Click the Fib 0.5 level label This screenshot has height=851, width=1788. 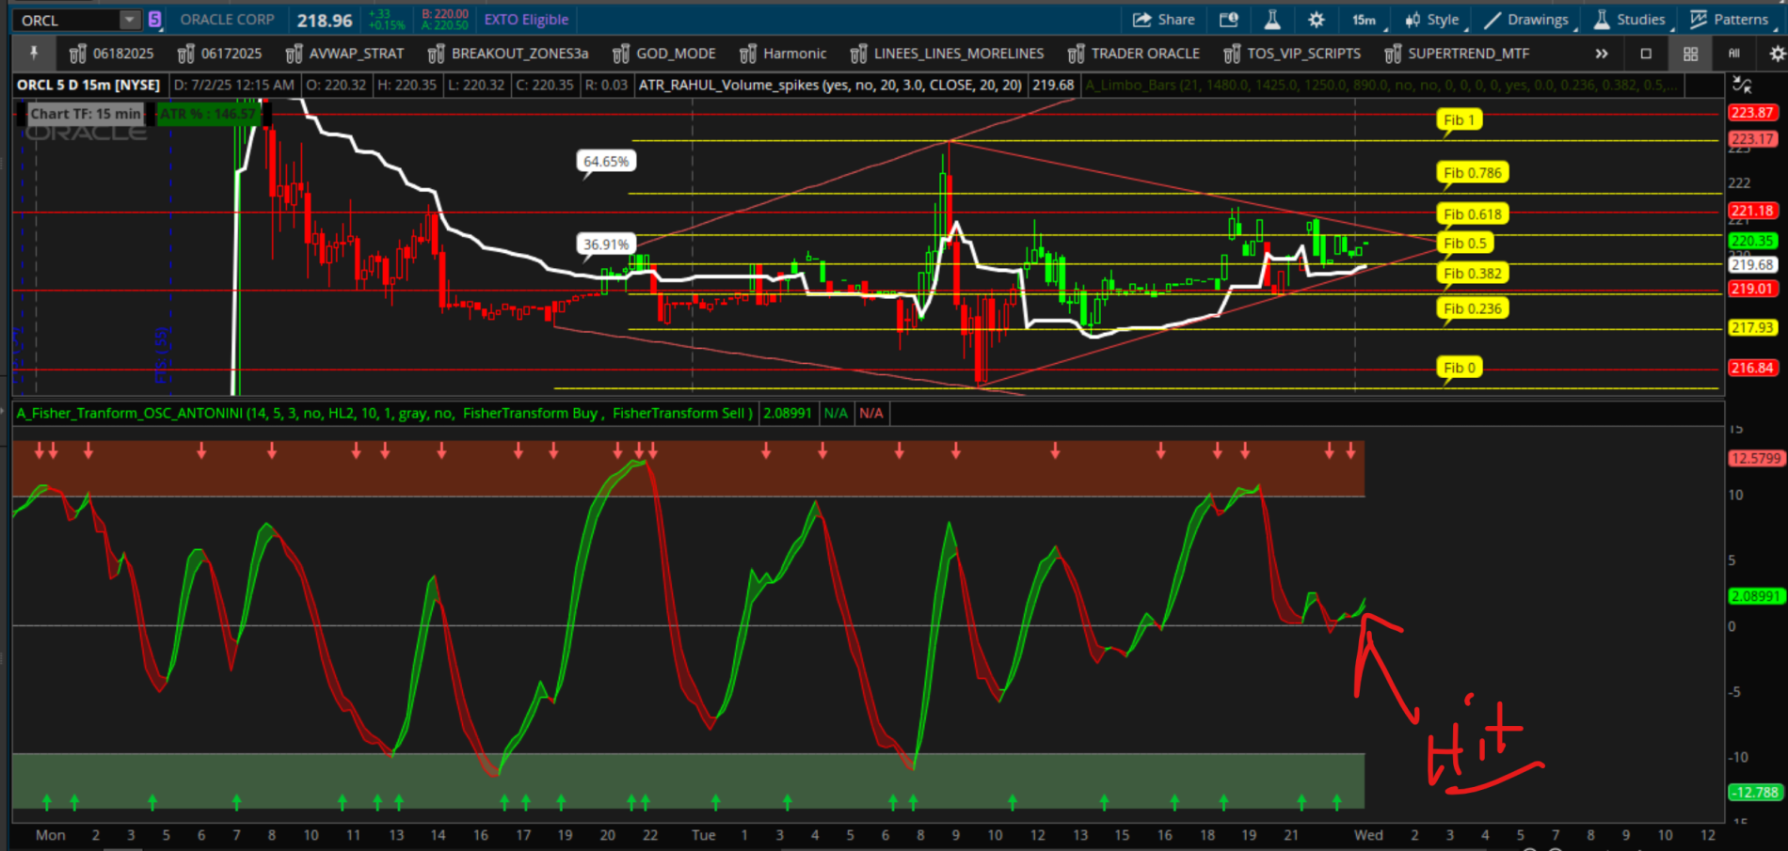[1465, 243]
